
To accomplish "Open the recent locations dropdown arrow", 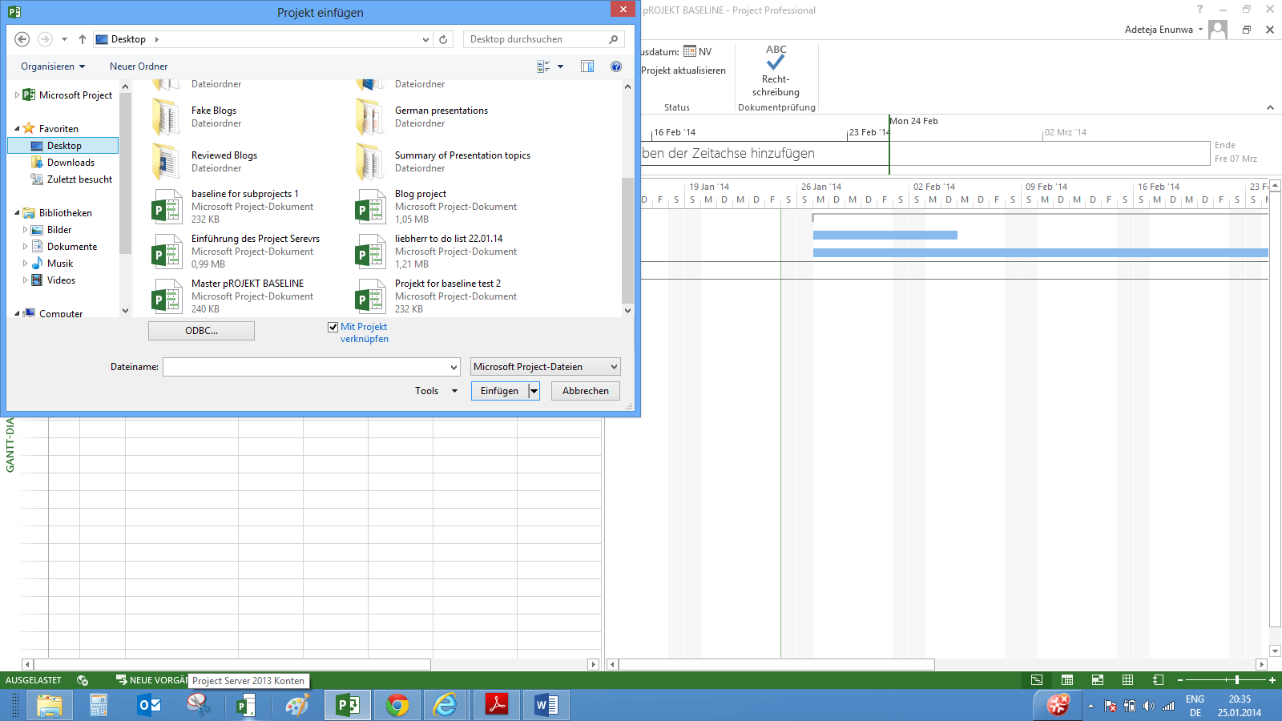I will point(64,39).
